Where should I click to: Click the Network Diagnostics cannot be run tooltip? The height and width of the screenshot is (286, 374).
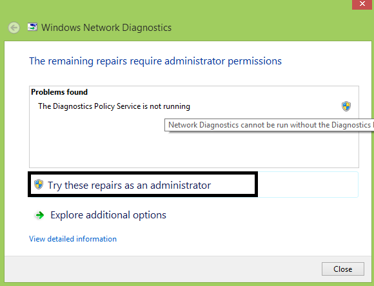(x=269, y=125)
